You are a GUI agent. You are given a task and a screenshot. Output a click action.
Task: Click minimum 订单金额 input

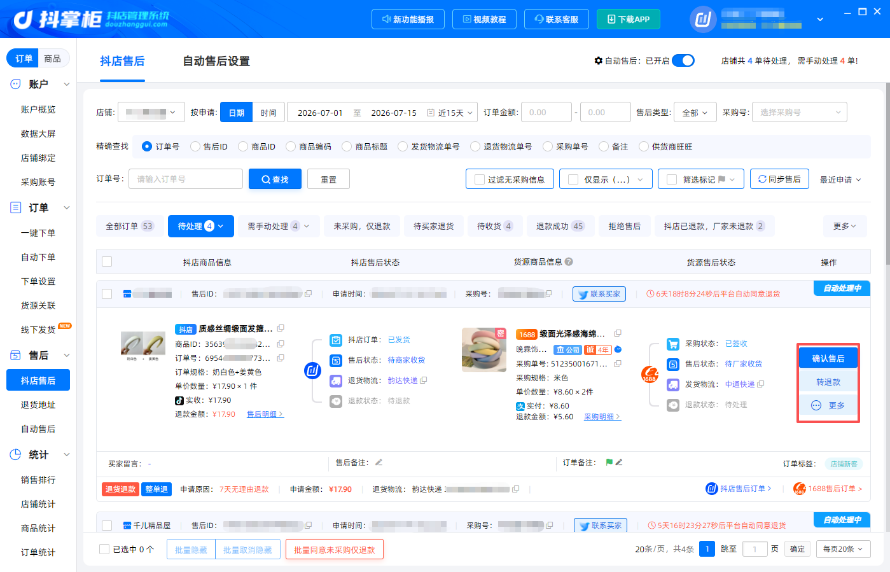547,113
